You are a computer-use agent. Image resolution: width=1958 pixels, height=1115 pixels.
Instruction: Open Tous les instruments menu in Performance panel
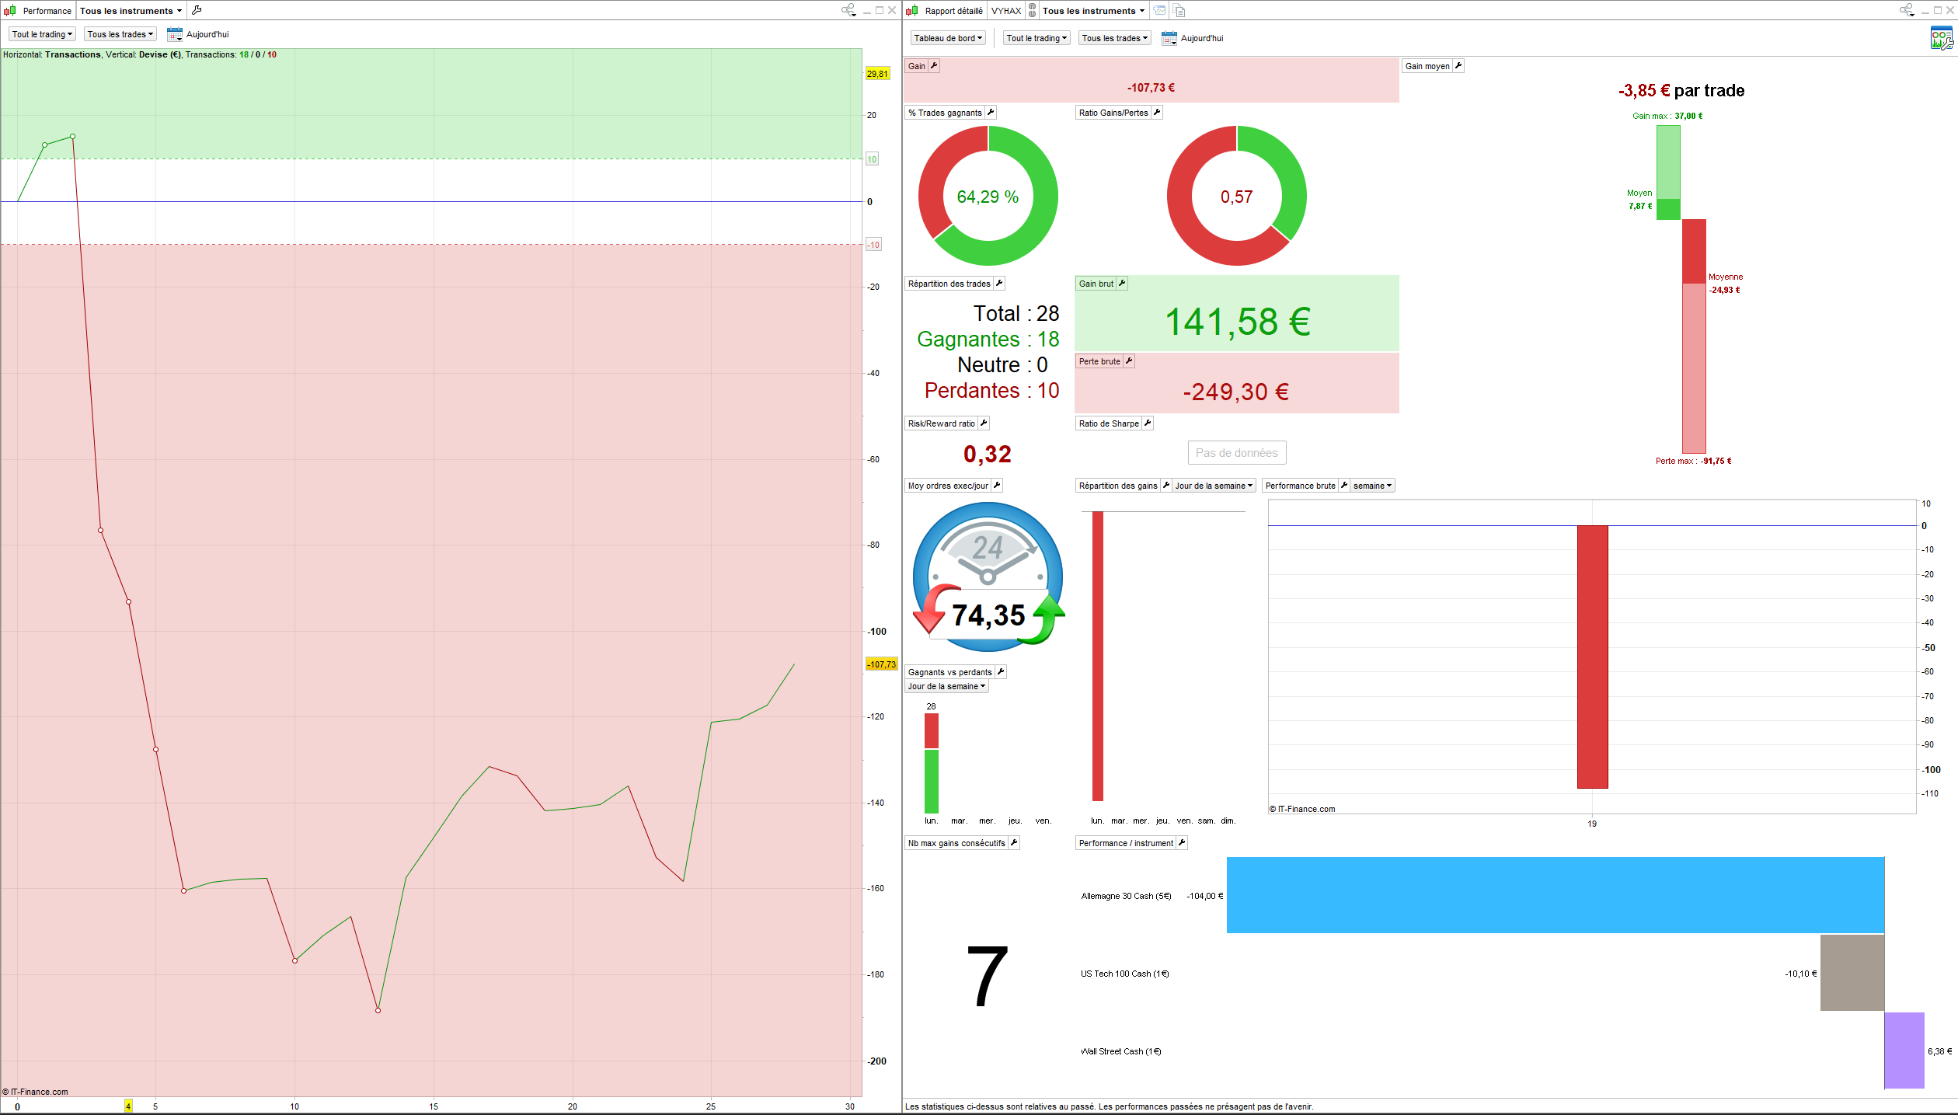(x=131, y=11)
